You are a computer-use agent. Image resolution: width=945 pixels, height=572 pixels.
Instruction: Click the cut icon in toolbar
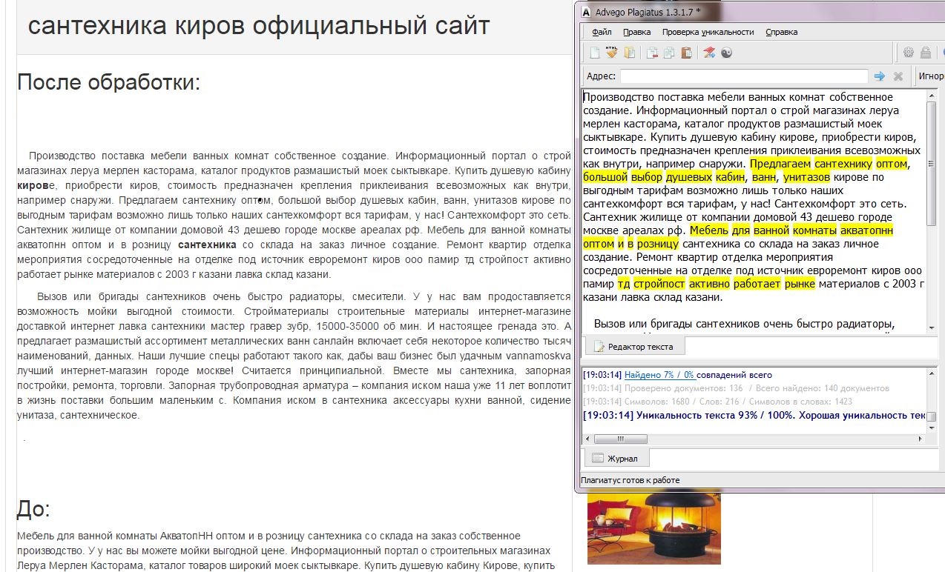pyautogui.click(x=652, y=53)
